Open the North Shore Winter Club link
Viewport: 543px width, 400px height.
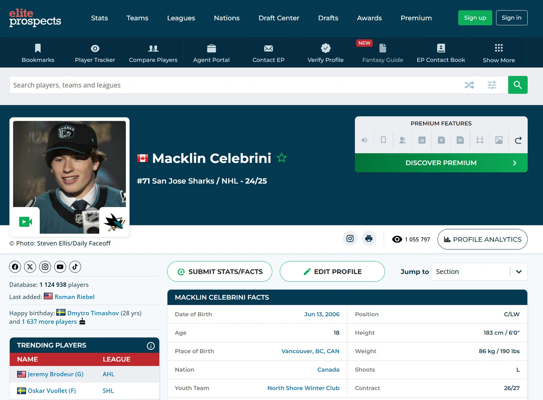click(303, 388)
